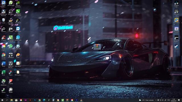Screen dimensions: 182x102
Task: Open taskbar search magnifier
Action: tap(7, 100)
